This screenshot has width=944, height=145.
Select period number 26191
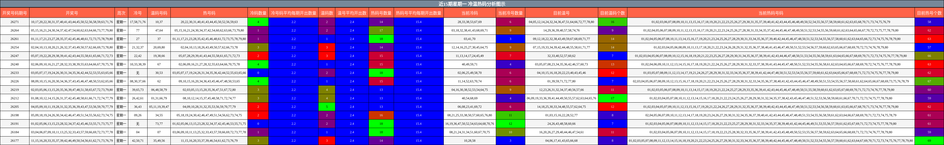(x=15, y=123)
